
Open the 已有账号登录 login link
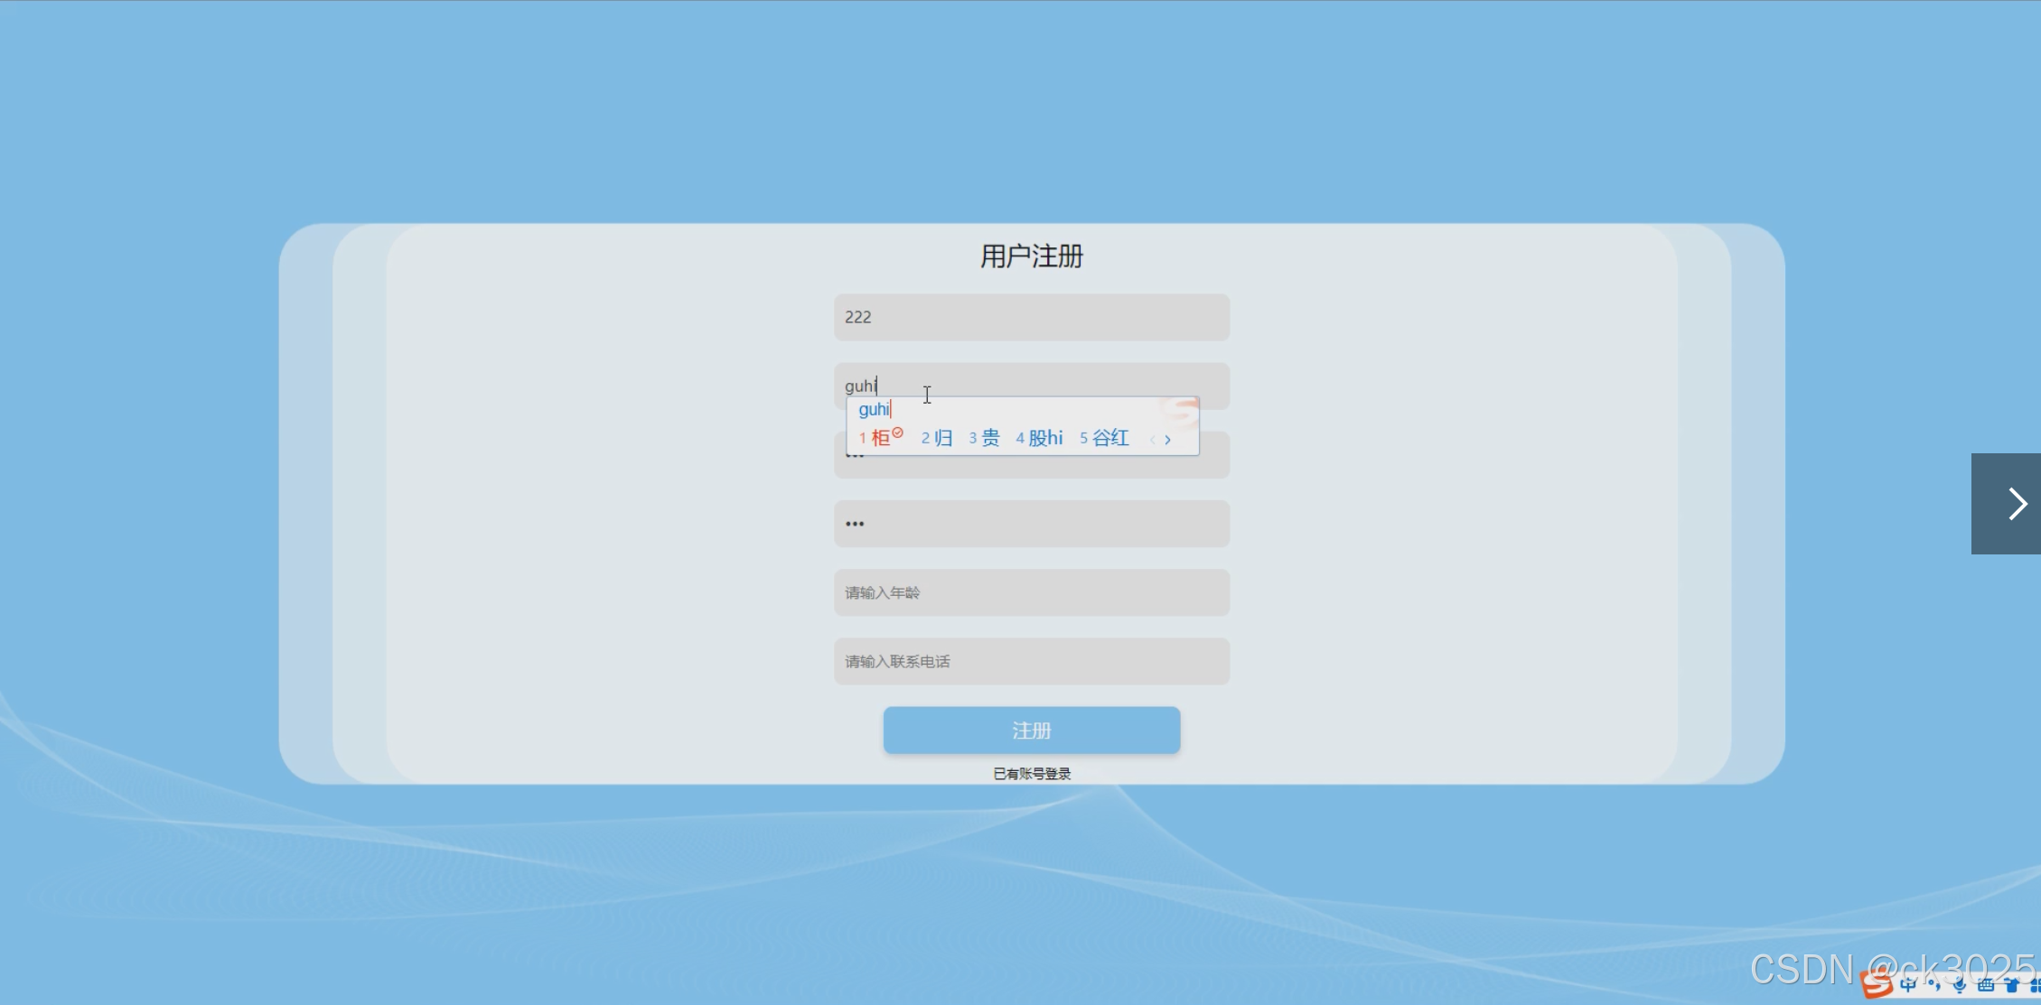click(x=1031, y=773)
